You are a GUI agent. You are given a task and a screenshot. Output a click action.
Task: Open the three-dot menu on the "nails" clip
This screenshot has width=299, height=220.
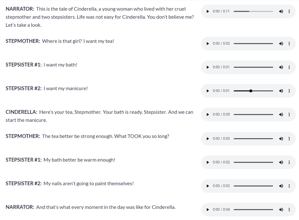coord(289,186)
